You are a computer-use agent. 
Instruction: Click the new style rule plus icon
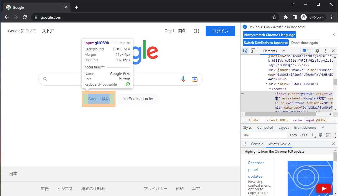pos(313,135)
